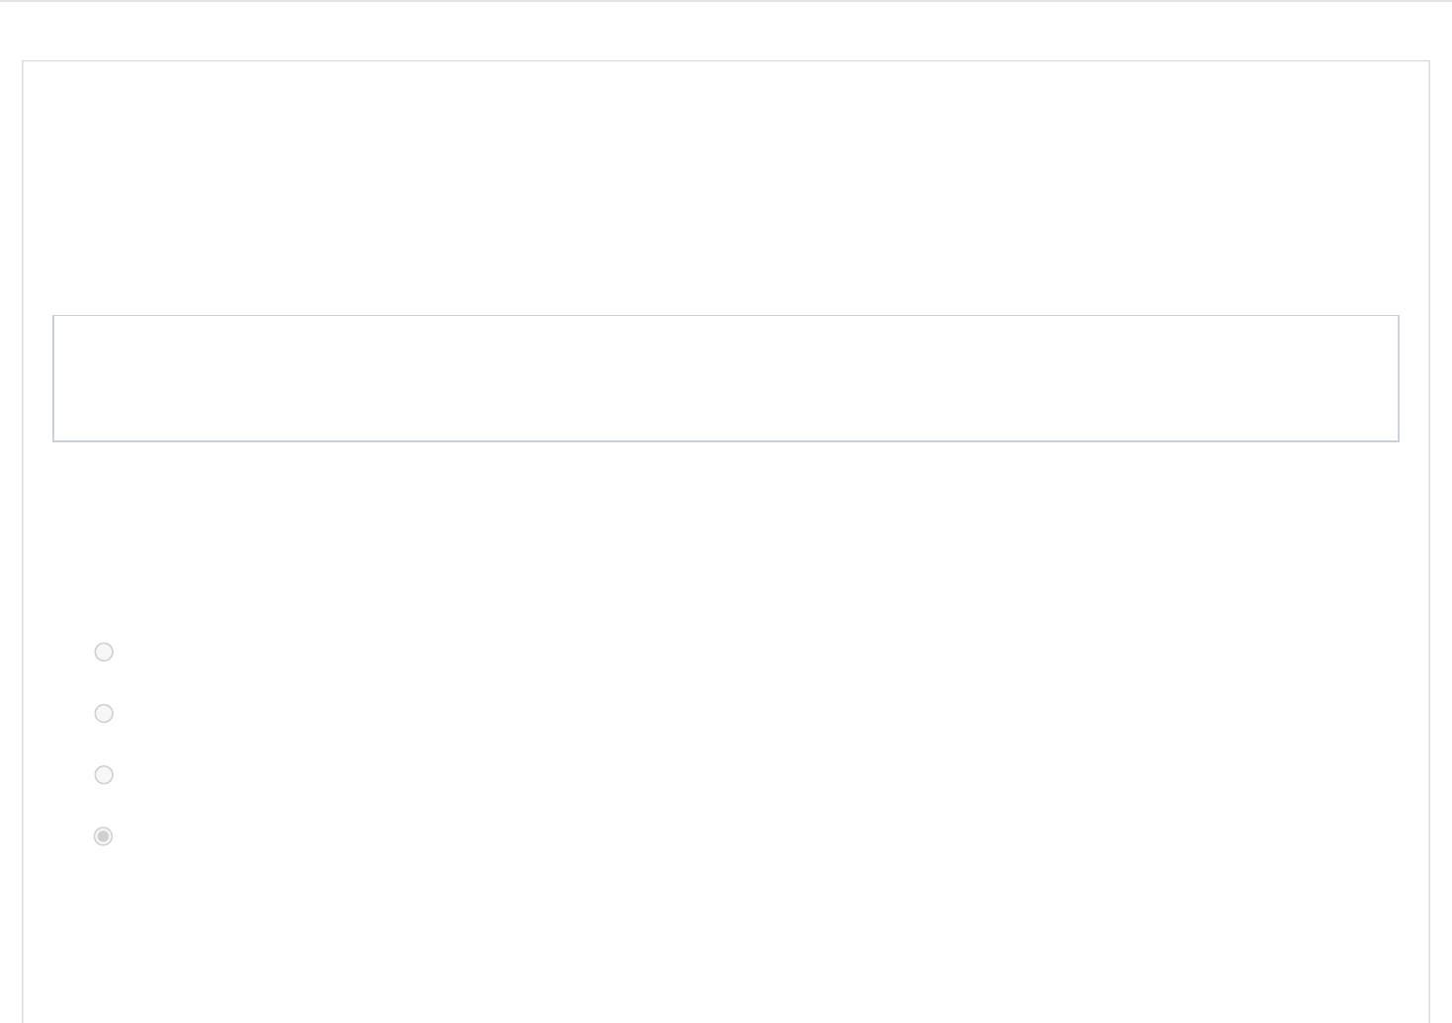Click the fourth answer radio button
The image size is (1452, 1023).
click(x=104, y=836)
